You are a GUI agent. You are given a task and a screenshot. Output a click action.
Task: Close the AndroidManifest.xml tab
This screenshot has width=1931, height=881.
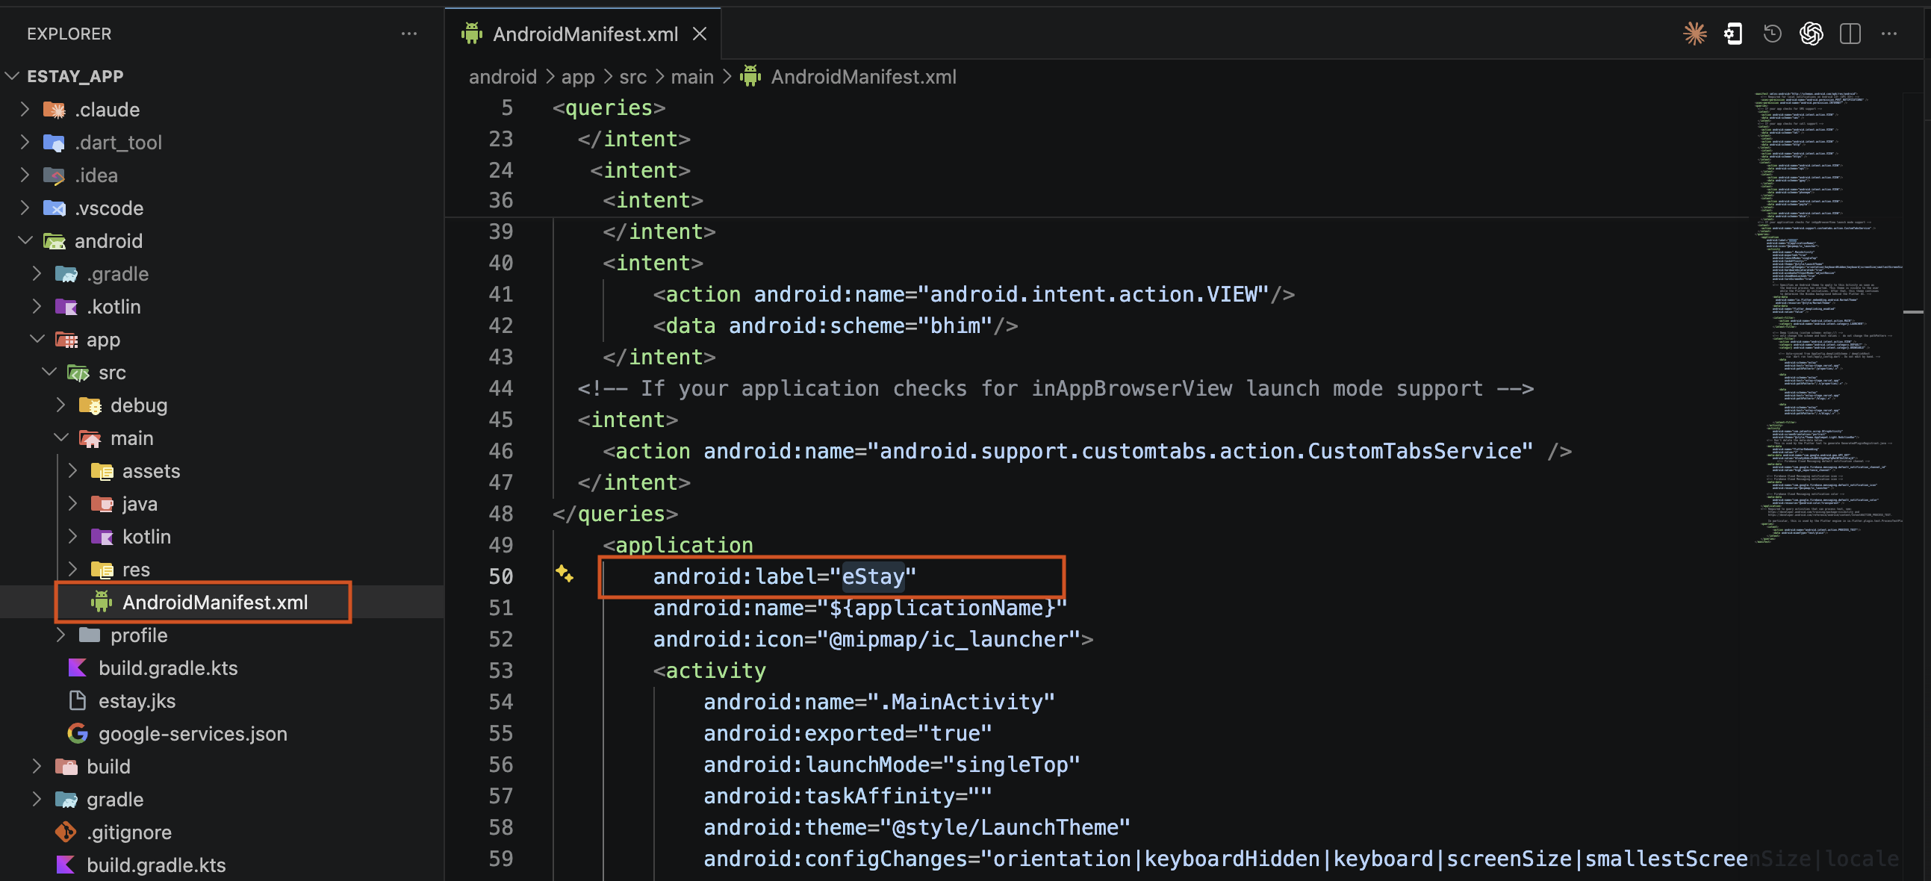700,34
